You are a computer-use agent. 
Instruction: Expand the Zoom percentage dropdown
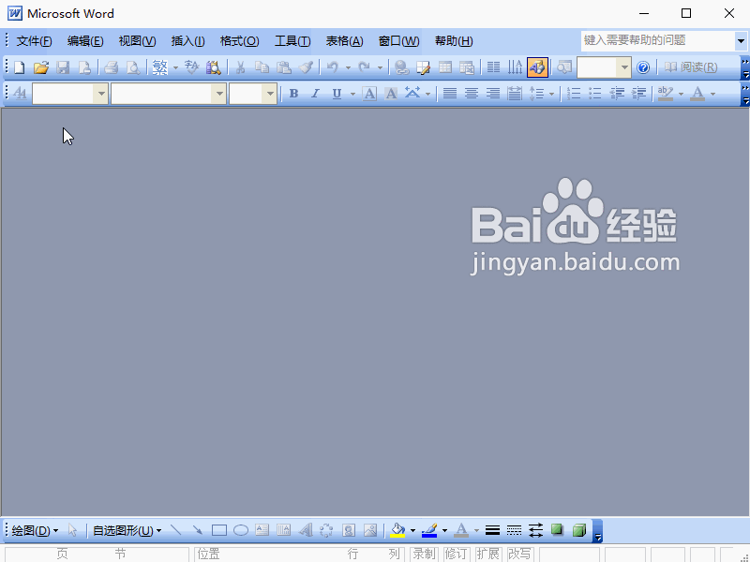(623, 67)
